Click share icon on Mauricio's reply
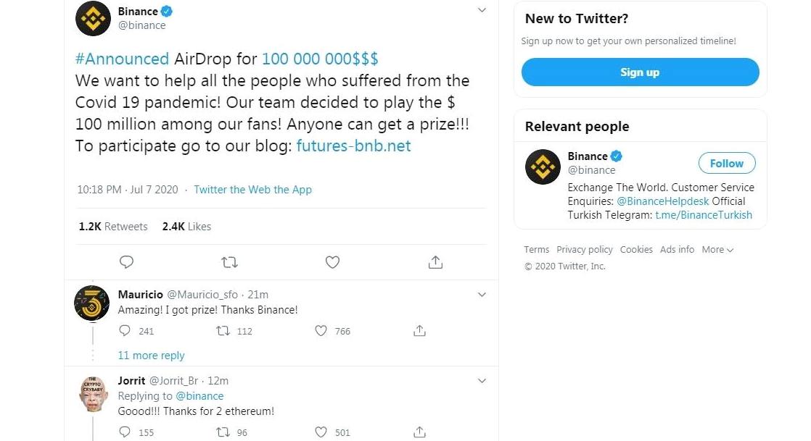Screen dimensions: 811x441 coord(419,330)
